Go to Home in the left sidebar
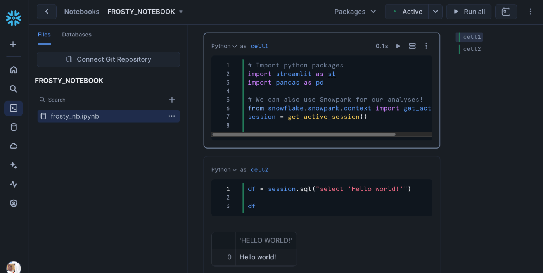This screenshot has height=273, width=543. coord(14,70)
